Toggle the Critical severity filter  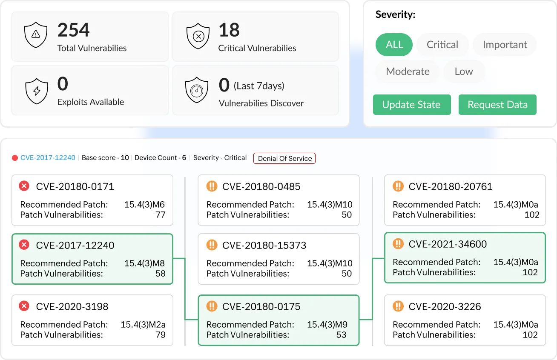442,44
